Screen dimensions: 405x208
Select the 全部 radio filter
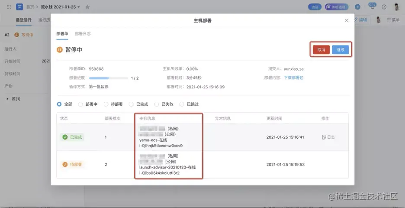pos(59,104)
